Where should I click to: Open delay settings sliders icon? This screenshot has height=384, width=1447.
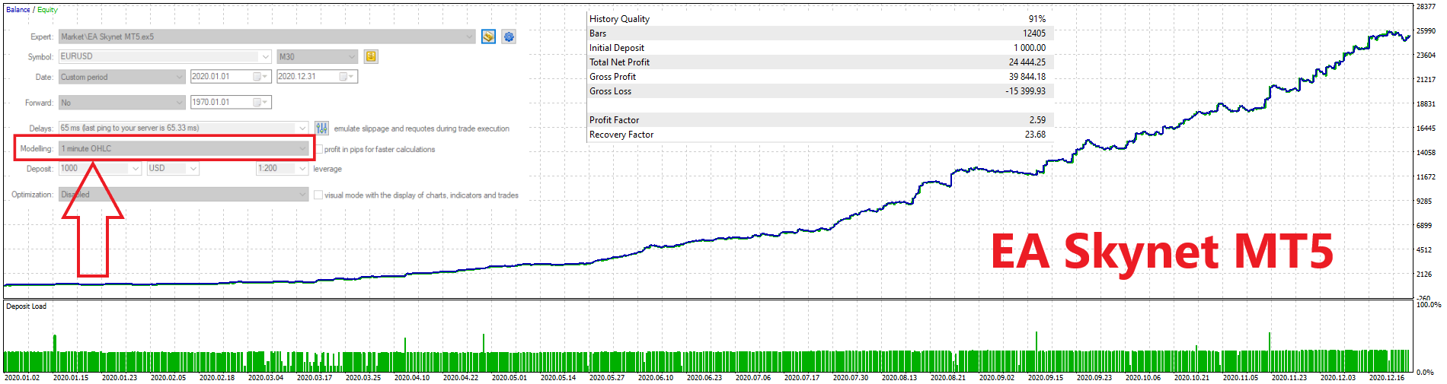(322, 128)
